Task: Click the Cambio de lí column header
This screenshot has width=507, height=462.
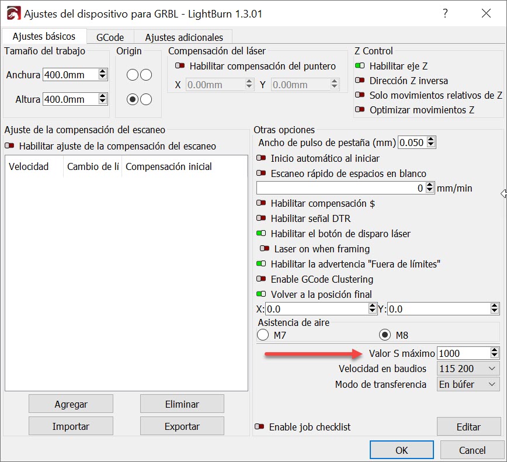Action: coord(92,166)
